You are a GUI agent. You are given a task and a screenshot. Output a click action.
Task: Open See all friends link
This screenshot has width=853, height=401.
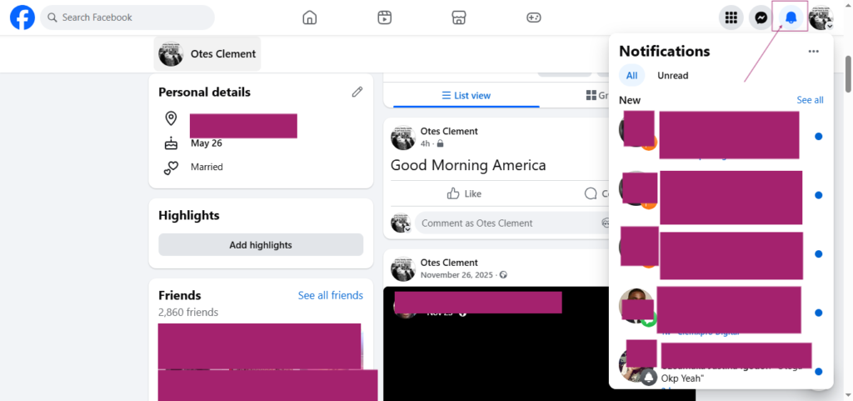point(330,295)
